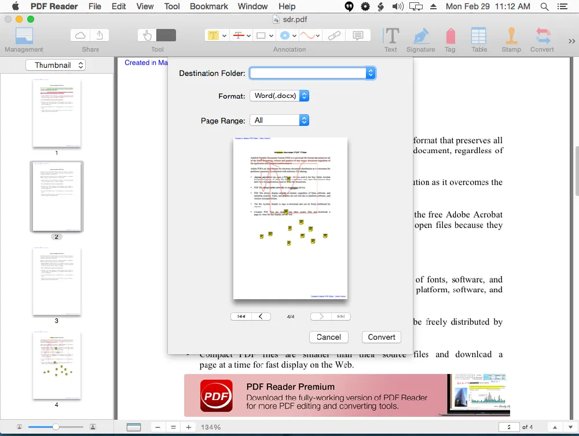Image resolution: width=579 pixels, height=436 pixels.
Task: Add a comment note annotation
Action: 358,35
